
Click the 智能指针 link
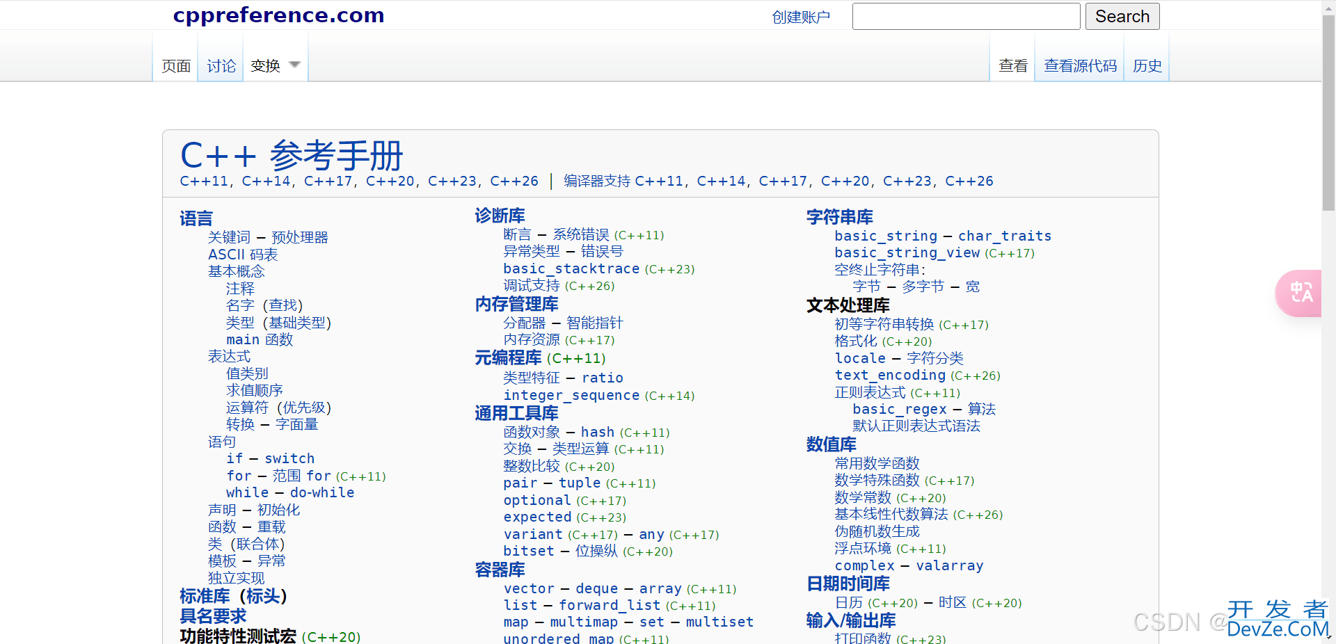pyautogui.click(x=594, y=323)
